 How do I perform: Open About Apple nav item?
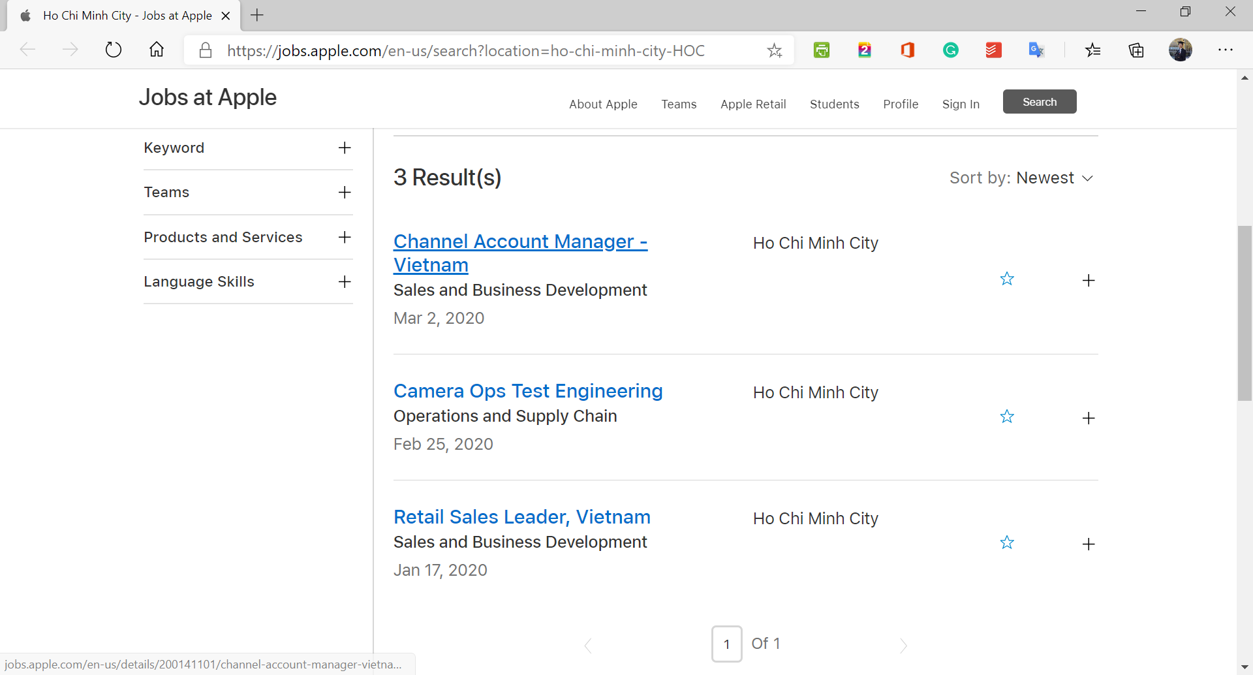pyautogui.click(x=603, y=104)
